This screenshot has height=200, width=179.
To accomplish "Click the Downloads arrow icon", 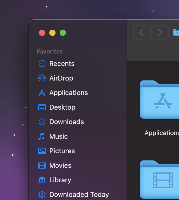I will click(42, 122).
